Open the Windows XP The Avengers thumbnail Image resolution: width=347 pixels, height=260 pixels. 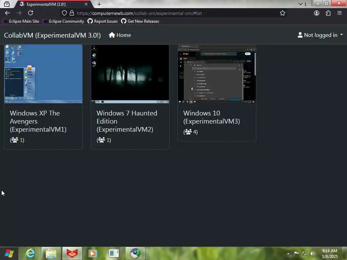click(x=43, y=74)
